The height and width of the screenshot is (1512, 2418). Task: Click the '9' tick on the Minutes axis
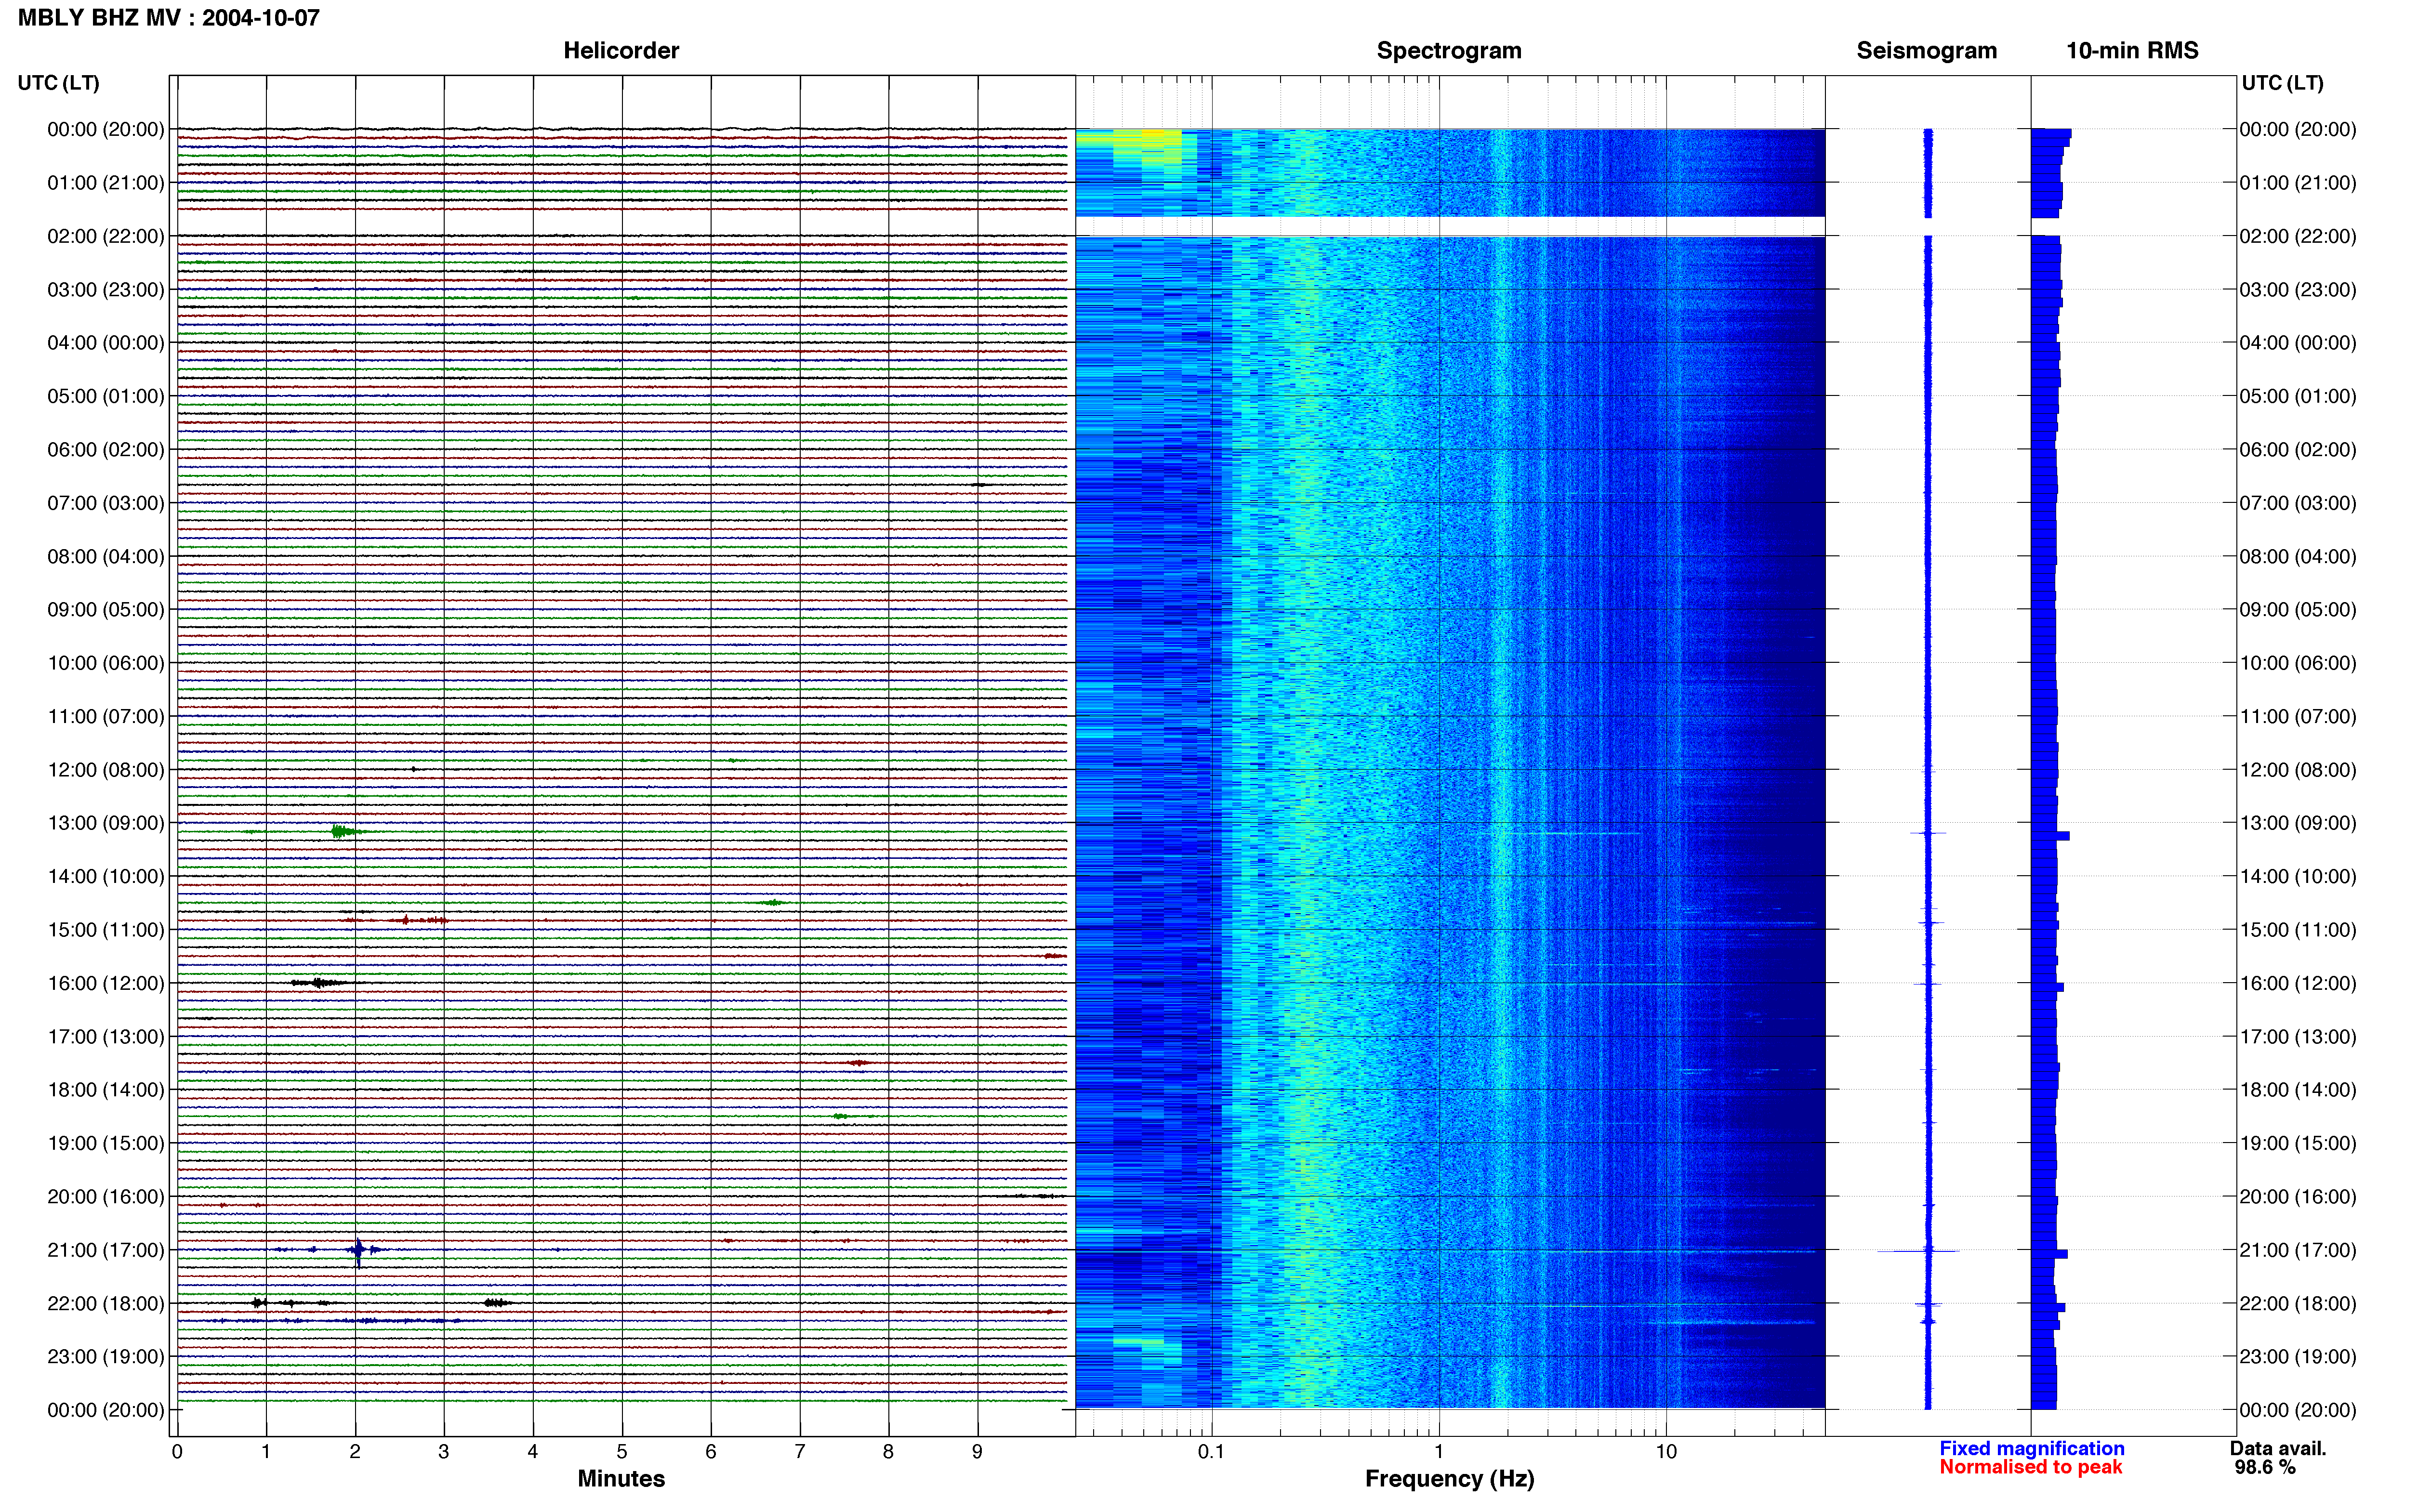click(x=977, y=1451)
